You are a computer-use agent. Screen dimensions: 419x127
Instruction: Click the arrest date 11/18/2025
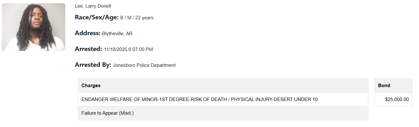[x=115, y=49]
